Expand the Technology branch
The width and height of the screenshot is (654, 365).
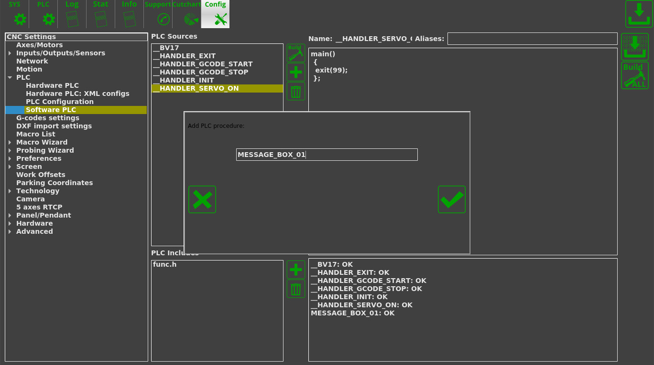pos(10,191)
